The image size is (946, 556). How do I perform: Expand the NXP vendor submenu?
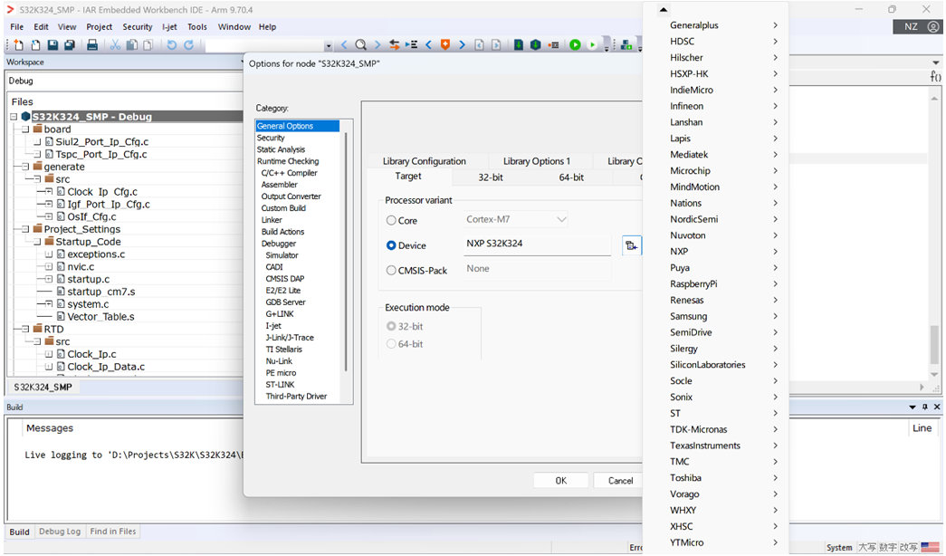[715, 251]
